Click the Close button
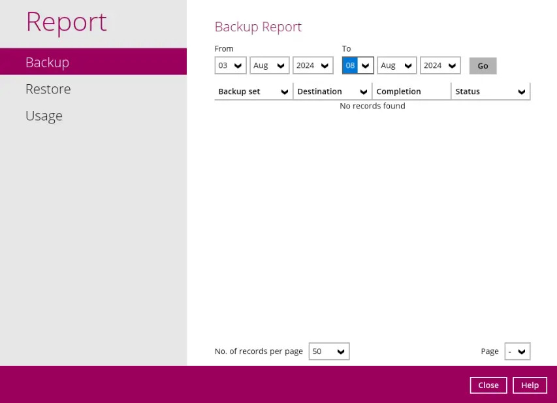The image size is (557, 403). 488,385
